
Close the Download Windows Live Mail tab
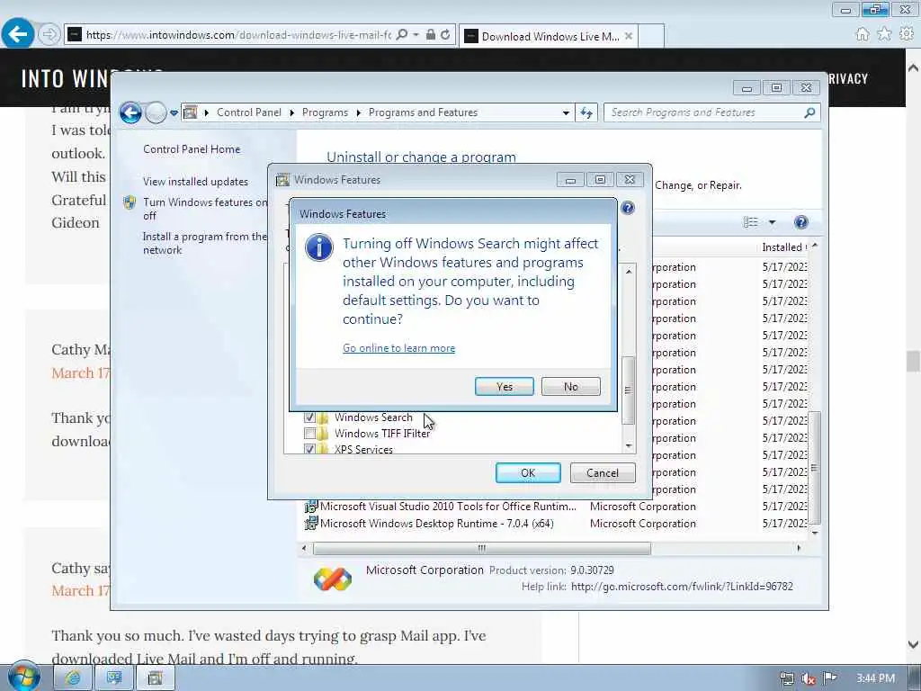pyautogui.click(x=629, y=36)
